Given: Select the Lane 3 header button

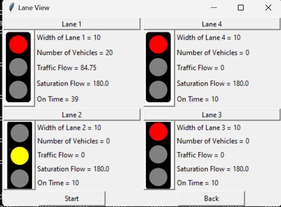Looking at the screenshot, I should coord(212,115).
